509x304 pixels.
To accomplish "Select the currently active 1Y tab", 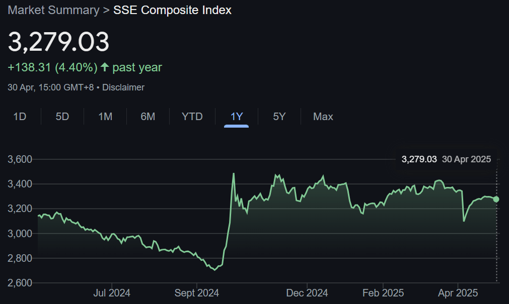I will pos(236,117).
